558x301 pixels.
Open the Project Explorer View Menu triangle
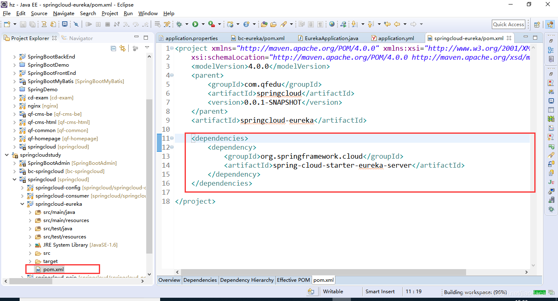pyautogui.click(x=147, y=48)
